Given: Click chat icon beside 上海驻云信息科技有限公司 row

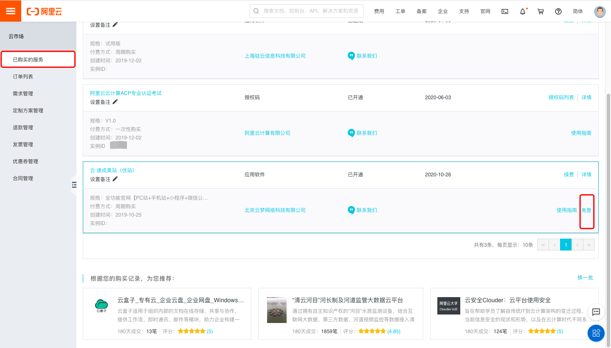Looking at the screenshot, I should pos(351,56).
